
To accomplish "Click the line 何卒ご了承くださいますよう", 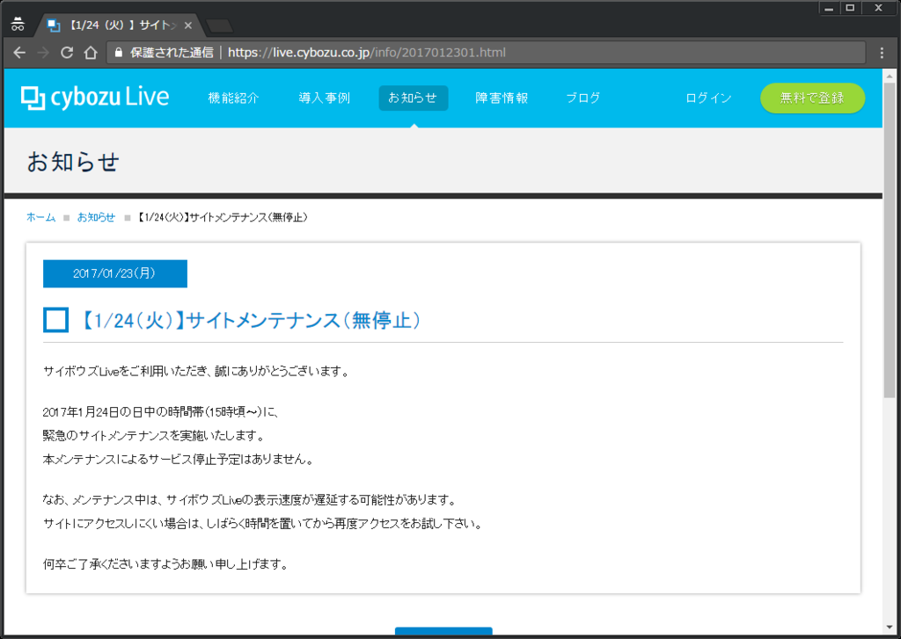I will point(165,564).
